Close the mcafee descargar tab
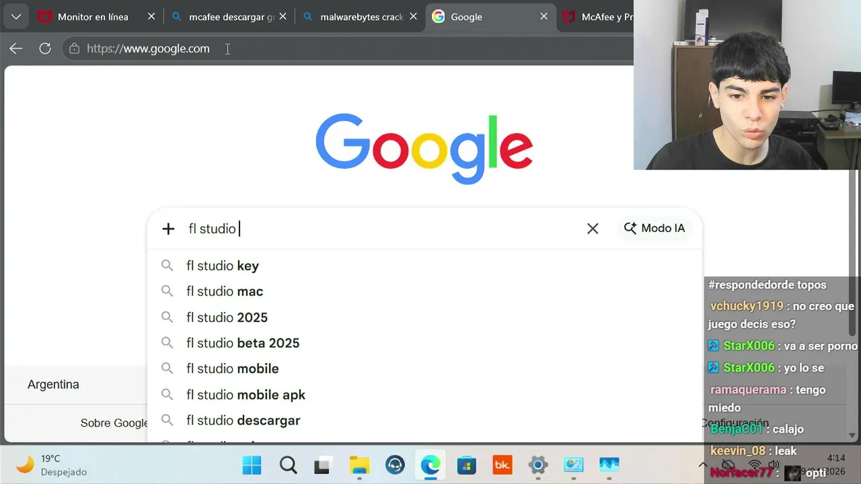This screenshot has width=861, height=484. (x=283, y=17)
